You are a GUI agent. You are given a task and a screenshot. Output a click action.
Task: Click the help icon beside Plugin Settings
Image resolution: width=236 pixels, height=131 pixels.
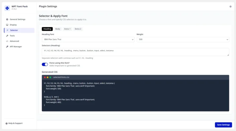coord(230,7)
